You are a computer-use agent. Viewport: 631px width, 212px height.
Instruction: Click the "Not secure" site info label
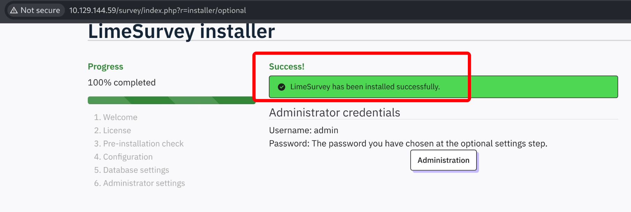[40, 10]
